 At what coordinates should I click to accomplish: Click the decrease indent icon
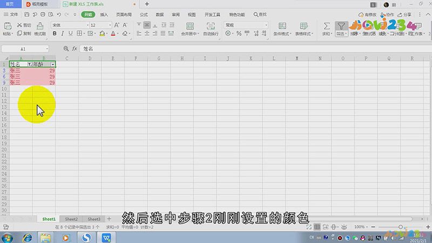164,25
